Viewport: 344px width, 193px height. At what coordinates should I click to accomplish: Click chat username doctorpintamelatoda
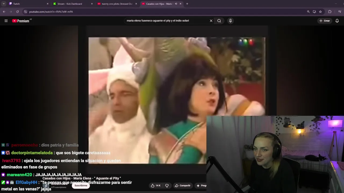point(32,153)
